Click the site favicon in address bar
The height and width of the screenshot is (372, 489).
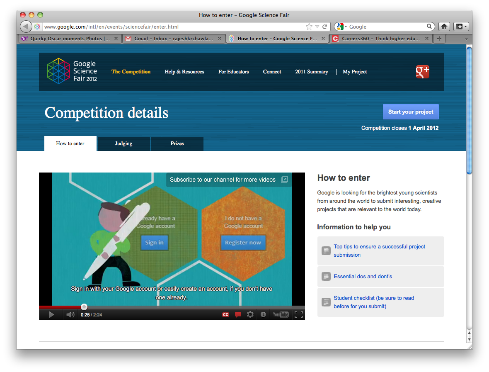pos(37,27)
